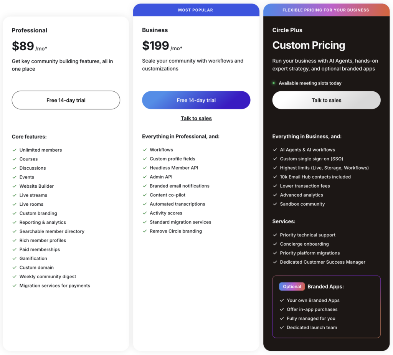Start the Business Free 14-day trial
Image resolution: width=393 pixels, height=355 pixels.
pos(196,100)
